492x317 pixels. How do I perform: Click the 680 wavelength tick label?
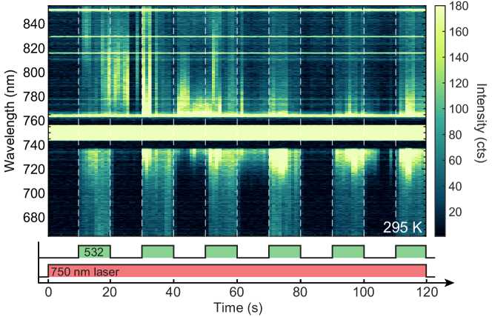(34, 218)
